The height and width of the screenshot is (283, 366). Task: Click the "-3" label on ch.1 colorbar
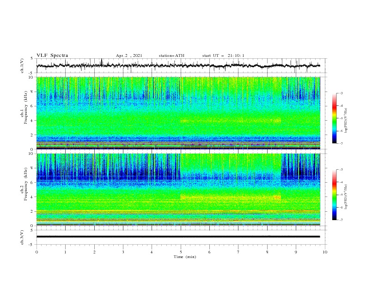[x=341, y=93]
